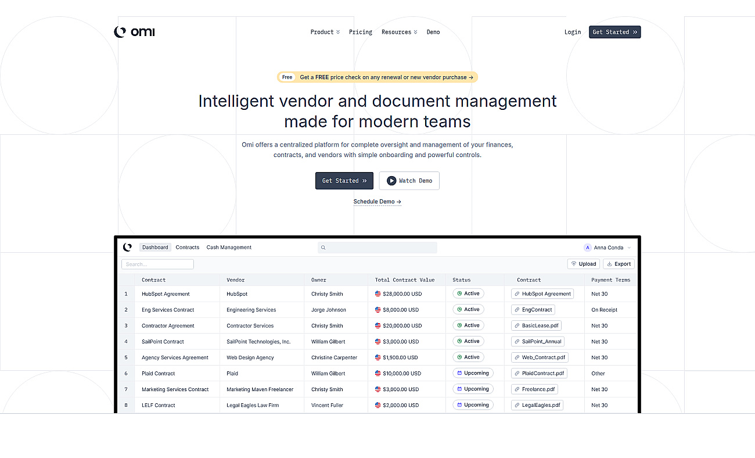Click the magnifier icon in search bar
The image size is (755, 458).
(x=323, y=248)
